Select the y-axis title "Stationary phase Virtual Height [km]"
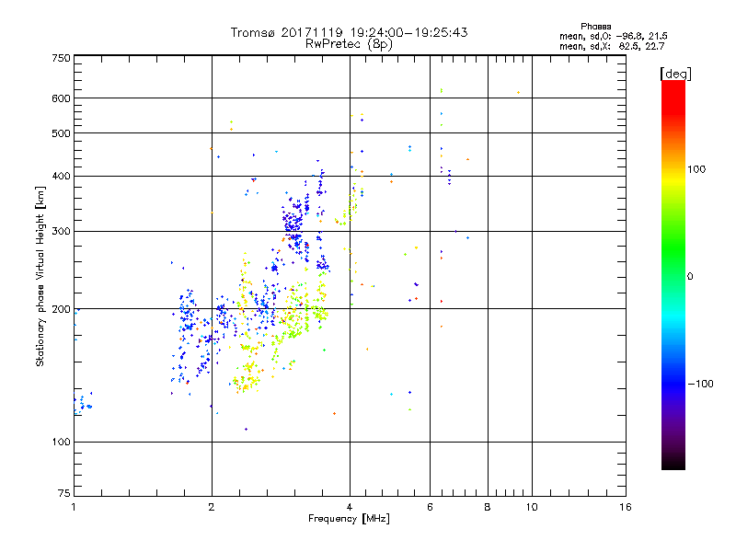This screenshot has height=552, width=736. (x=40, y=277)
